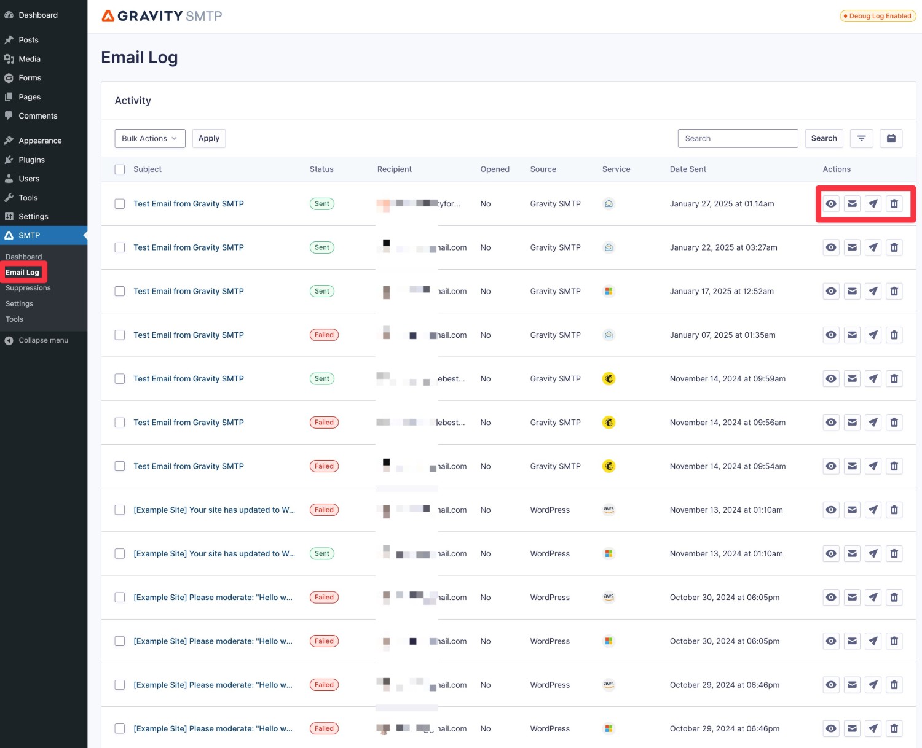
Task: Click the aws service icon on November 13 failed row
Action: (x=609, y=510)
